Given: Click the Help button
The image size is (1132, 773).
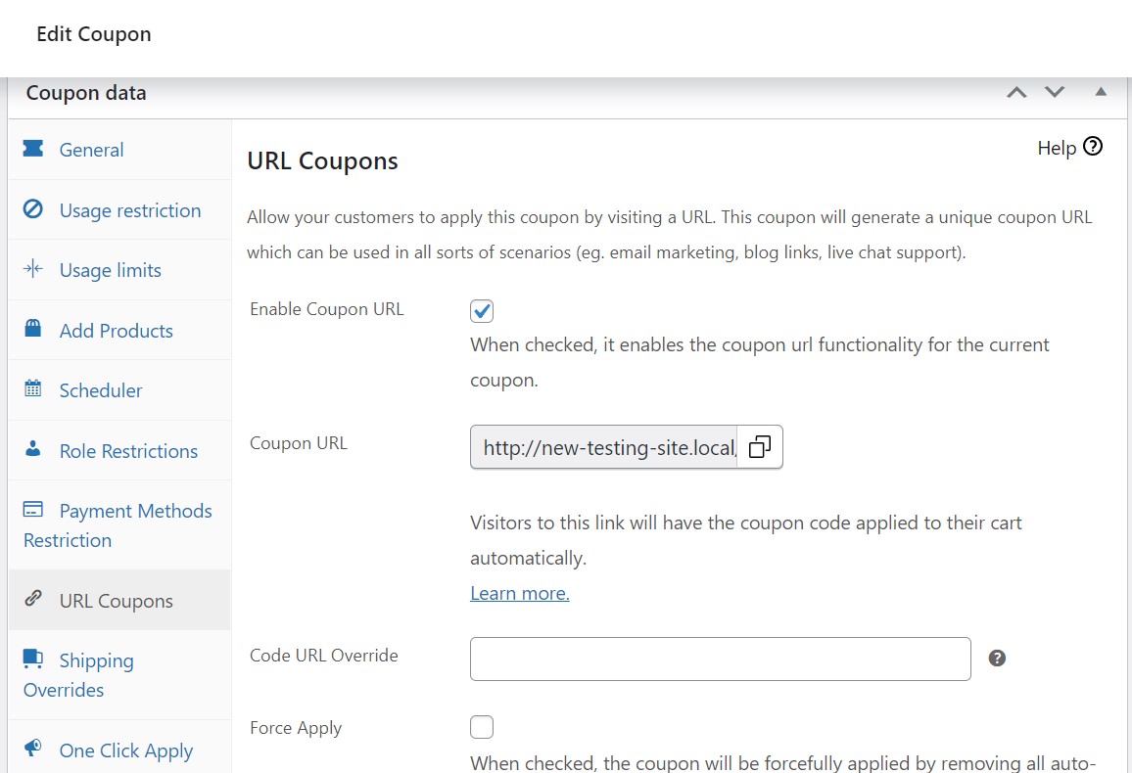Looking at the screenshot, I should click(1069, 148).
